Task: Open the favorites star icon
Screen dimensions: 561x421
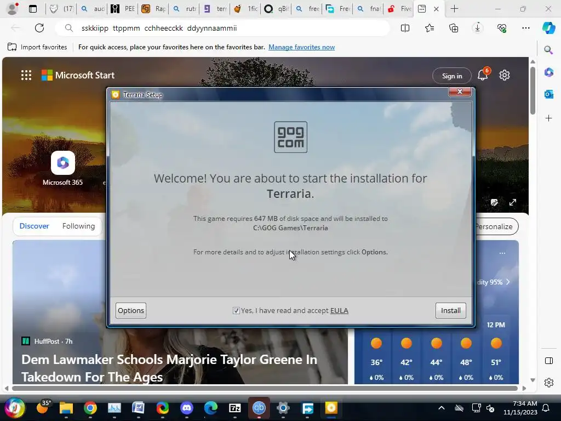Action: tap(430, 28)
